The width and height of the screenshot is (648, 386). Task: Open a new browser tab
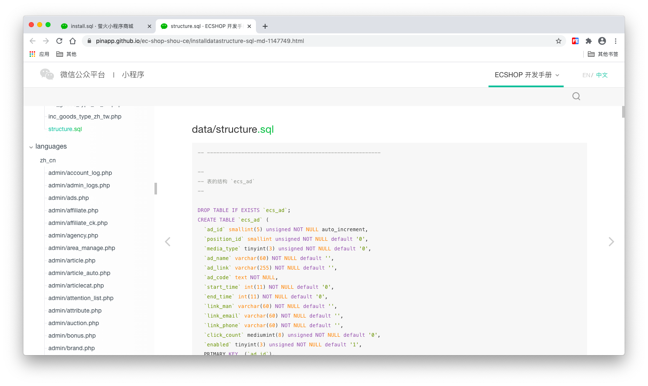pos(265,26)
